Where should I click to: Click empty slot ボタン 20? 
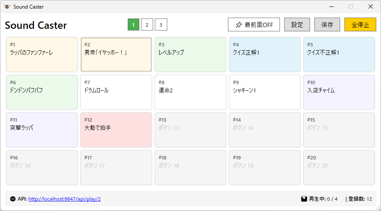tap(339, 168)
